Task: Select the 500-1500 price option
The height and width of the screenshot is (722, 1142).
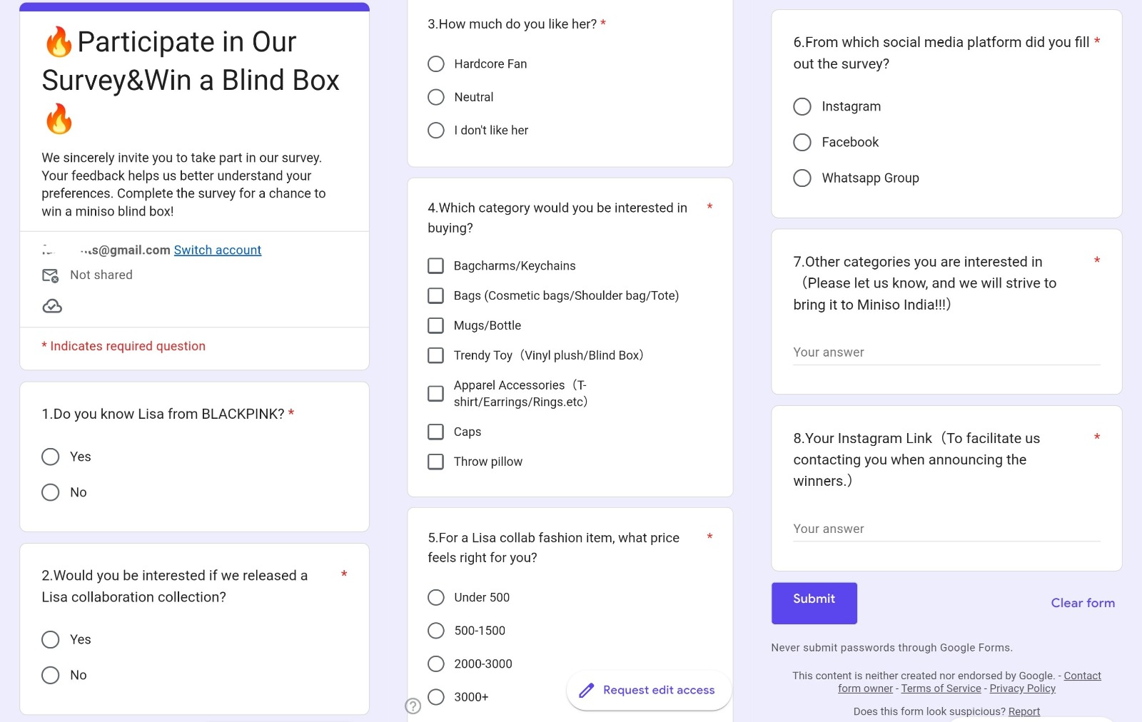Action: click(436, 631)
